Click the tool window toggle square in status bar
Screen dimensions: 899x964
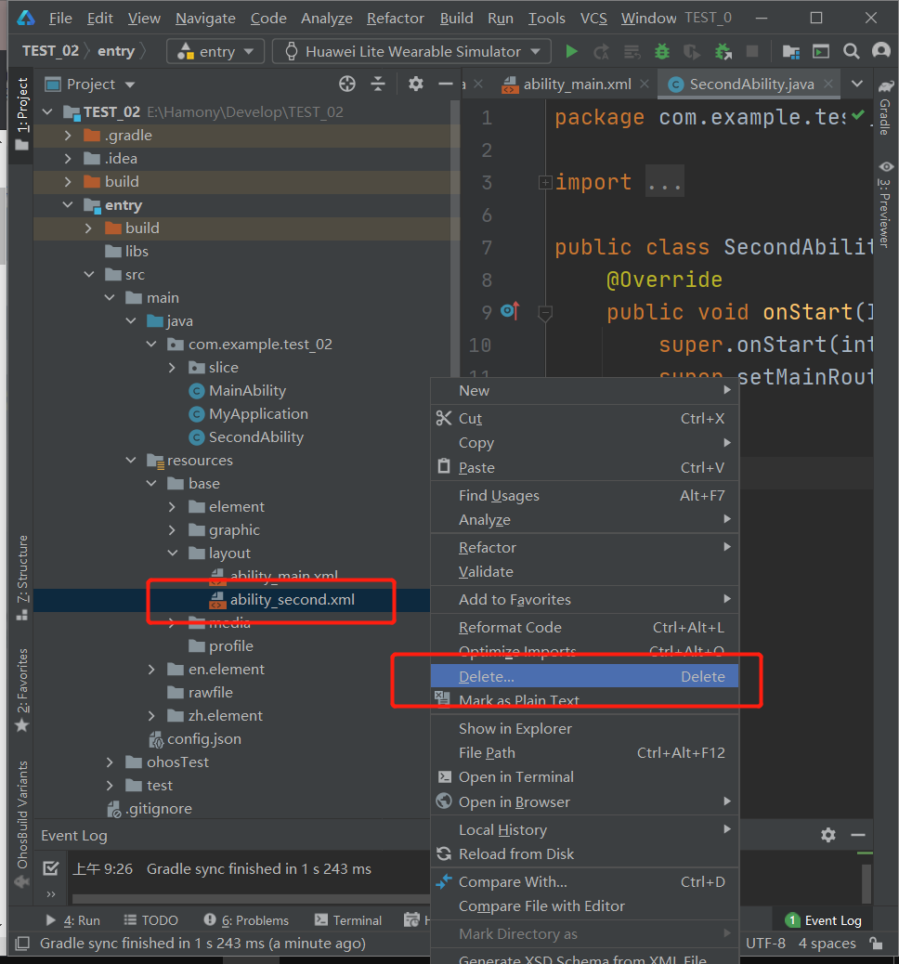pos(22,943)
